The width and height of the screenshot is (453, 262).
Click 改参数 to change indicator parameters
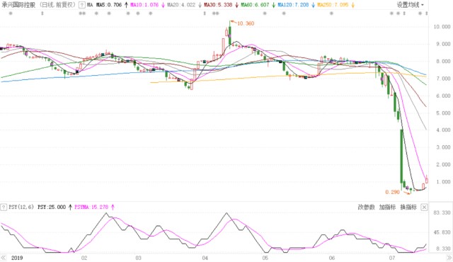366,207
